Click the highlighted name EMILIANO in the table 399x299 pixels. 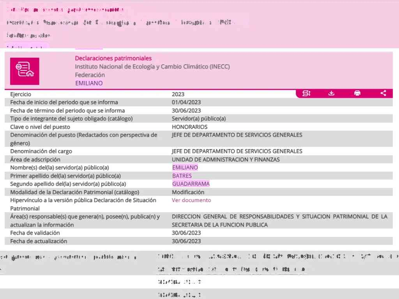pos(185,167)
